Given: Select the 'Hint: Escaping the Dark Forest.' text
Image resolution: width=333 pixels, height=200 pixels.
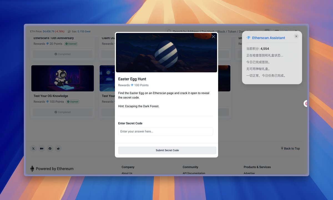Looking at the screenshot, I should (x=139, y=106).
